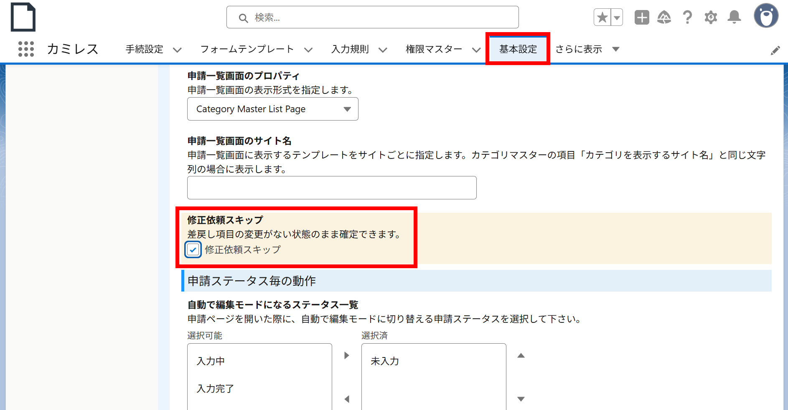Open the help question mark icon
The height and width of the screenshot is (410, 788).
pos(687,18)
